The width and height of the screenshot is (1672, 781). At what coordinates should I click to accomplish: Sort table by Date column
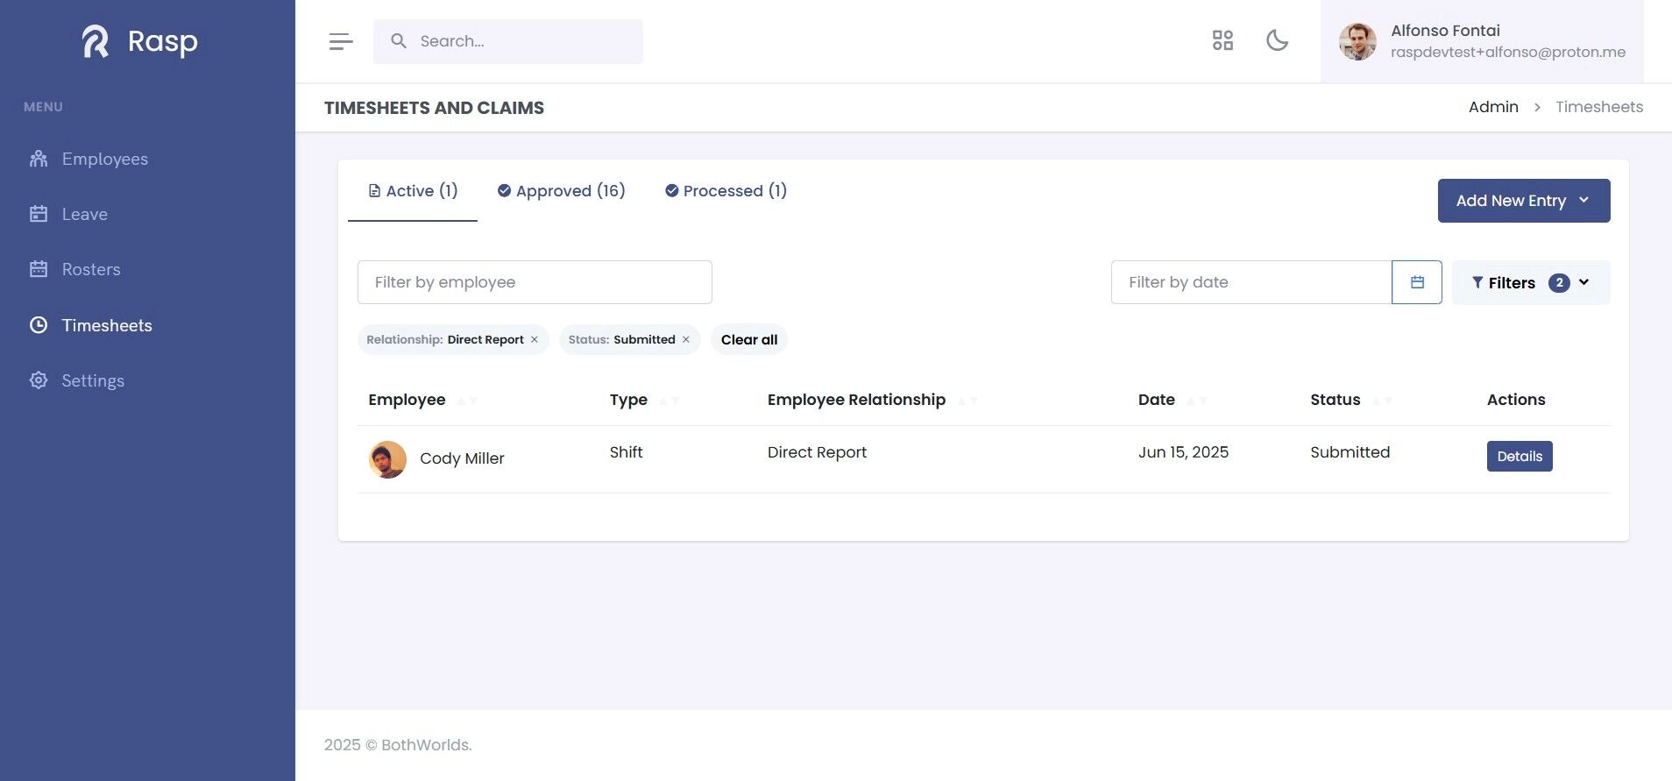coord(1196,401)
